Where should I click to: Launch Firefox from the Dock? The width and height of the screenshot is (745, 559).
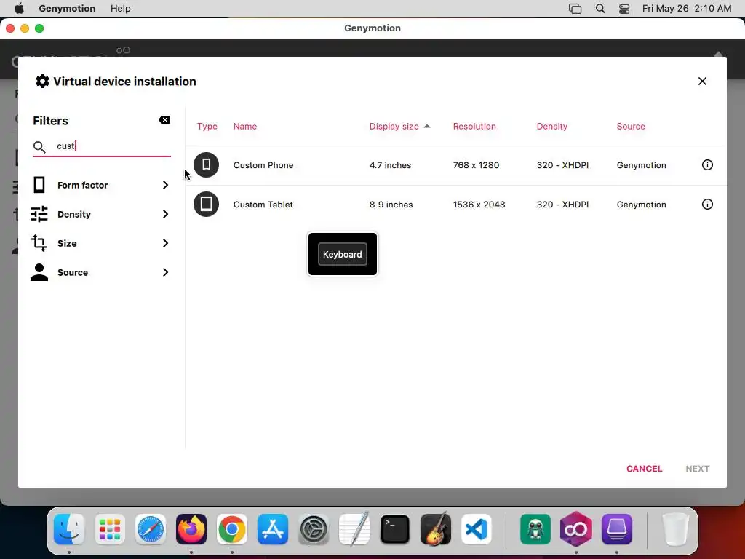[x=191, y=529]
